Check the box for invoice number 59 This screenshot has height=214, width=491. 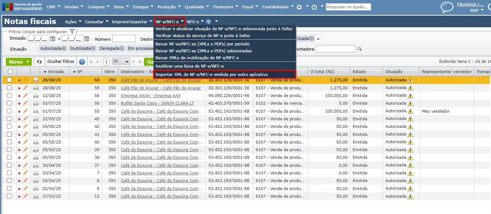tap(9, 88)
